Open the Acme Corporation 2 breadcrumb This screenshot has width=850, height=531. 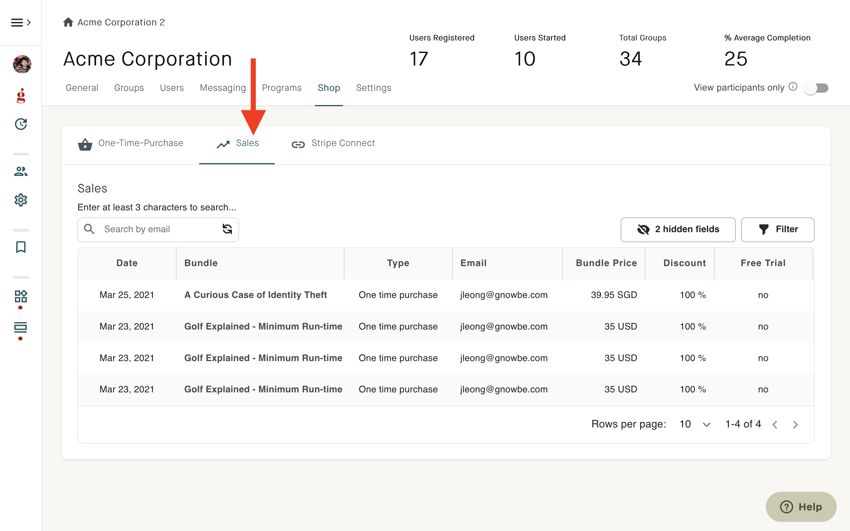pyautogui.click(x=121, y=22)
